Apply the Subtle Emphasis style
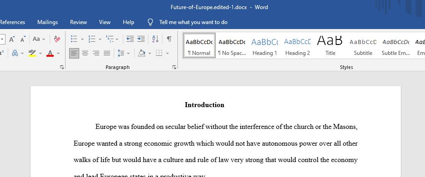 point(396,46)
